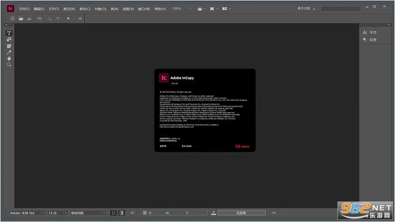Image resolution: width=395 pixels, height=222 pixels.
Task: Click the New document icon in toolbar
Action: click(12, 18)
